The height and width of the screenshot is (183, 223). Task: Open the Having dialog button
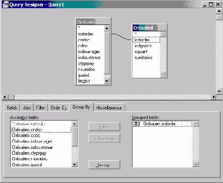(x=104, y=165)
